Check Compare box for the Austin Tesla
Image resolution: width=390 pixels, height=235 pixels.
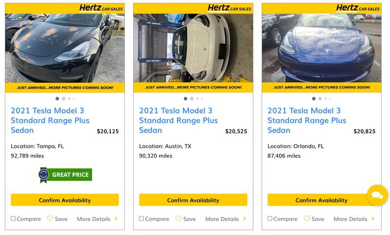click(141, 219)
